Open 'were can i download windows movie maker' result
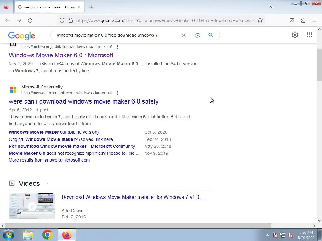 tap(83, 101)
